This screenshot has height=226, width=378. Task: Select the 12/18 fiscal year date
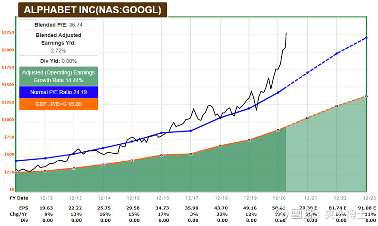click(x=221, y=198)
